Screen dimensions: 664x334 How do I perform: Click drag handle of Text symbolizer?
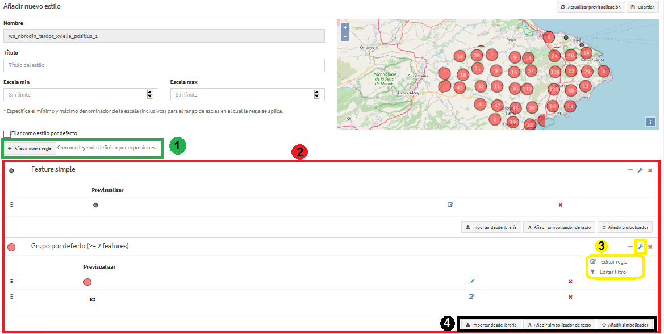tap(11, 297)
